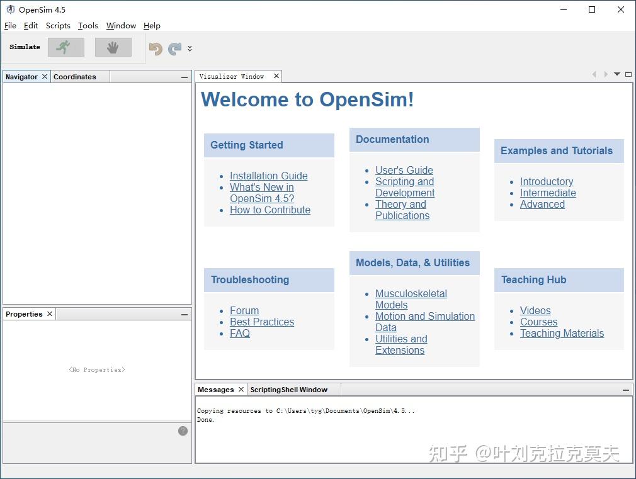The image size is (636, 479).
Task: Switch to the Coordinates tab
Action: pos(74,76)
